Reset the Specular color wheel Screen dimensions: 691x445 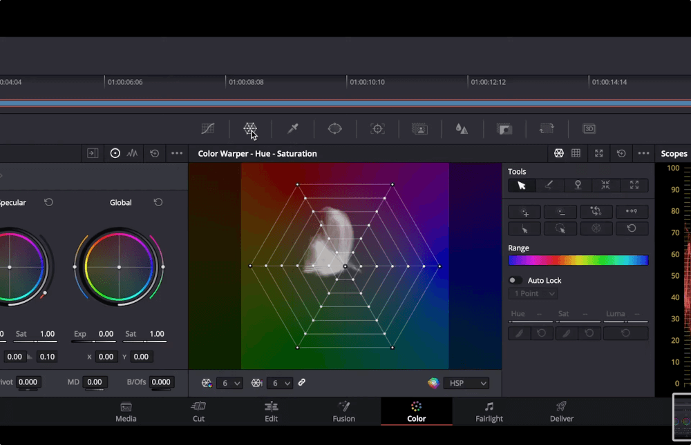(48, 202)
